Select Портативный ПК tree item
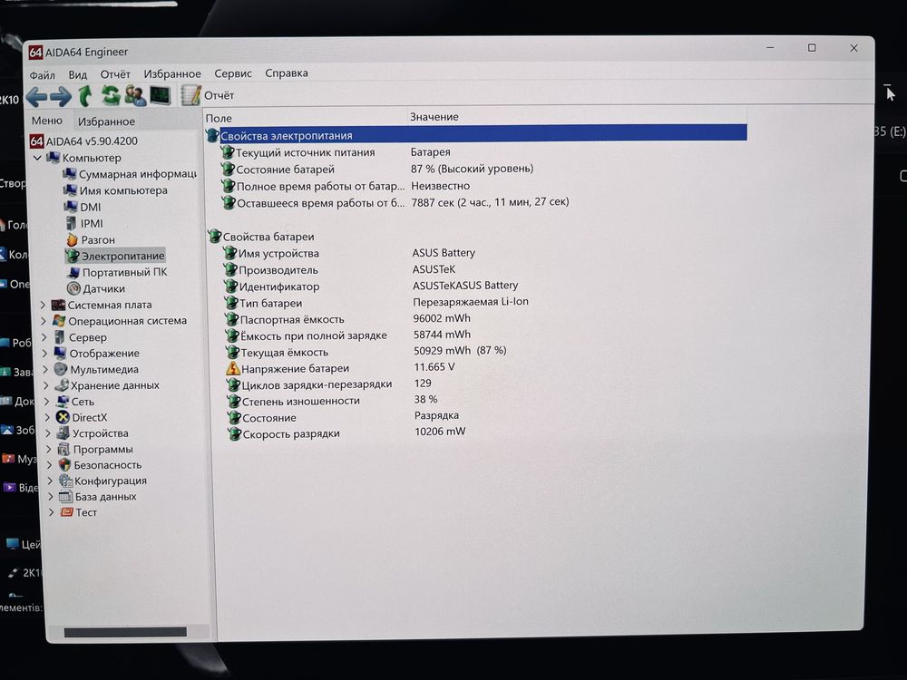907x680 pixels. 117,272
